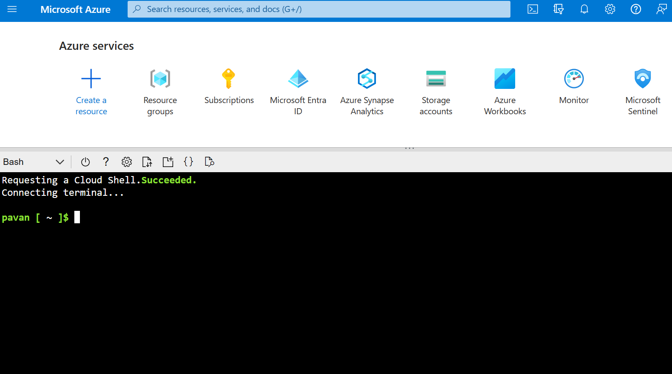Screen dimensions: 672x374
Task: Click the Connecting terminal... line
Action: pos(63,192)
